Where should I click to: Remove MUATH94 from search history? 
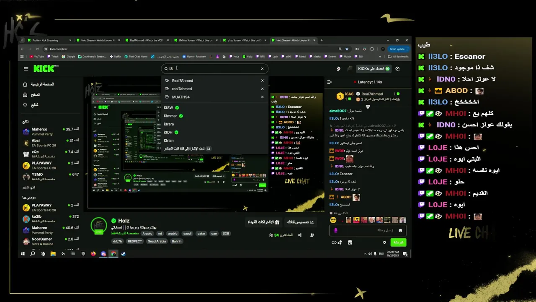tap(263, 97)
